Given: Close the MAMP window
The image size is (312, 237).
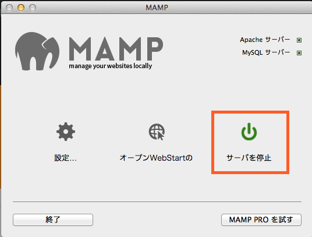Looking at the screenshot, I should (9, 8).
